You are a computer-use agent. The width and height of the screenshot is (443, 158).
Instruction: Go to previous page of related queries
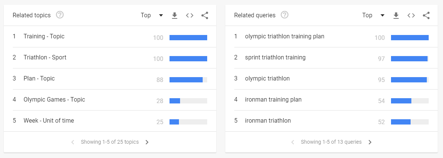point(293,142)
